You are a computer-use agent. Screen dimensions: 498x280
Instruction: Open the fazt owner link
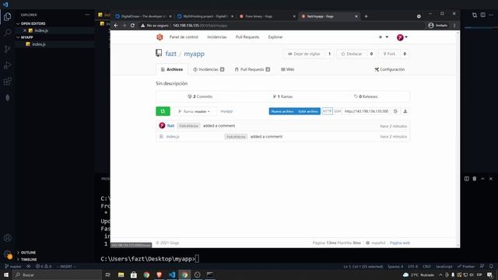[x=170, y=54]
